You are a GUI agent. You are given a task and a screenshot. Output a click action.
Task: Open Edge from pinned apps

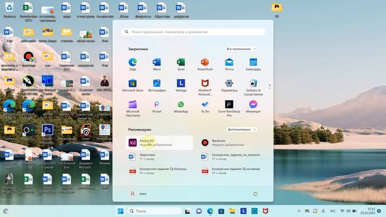[133, 64]
